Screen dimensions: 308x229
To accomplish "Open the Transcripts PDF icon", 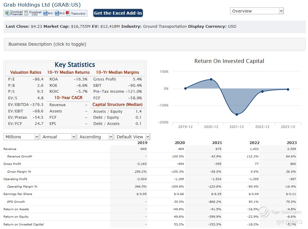I will pos(68,13).
